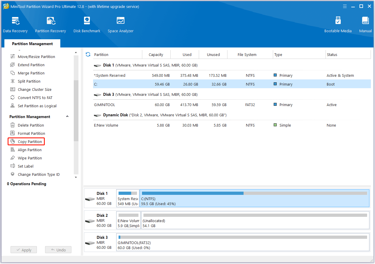Sort by Capacity column header
The image size is (375, 264).
pos(156,54)
